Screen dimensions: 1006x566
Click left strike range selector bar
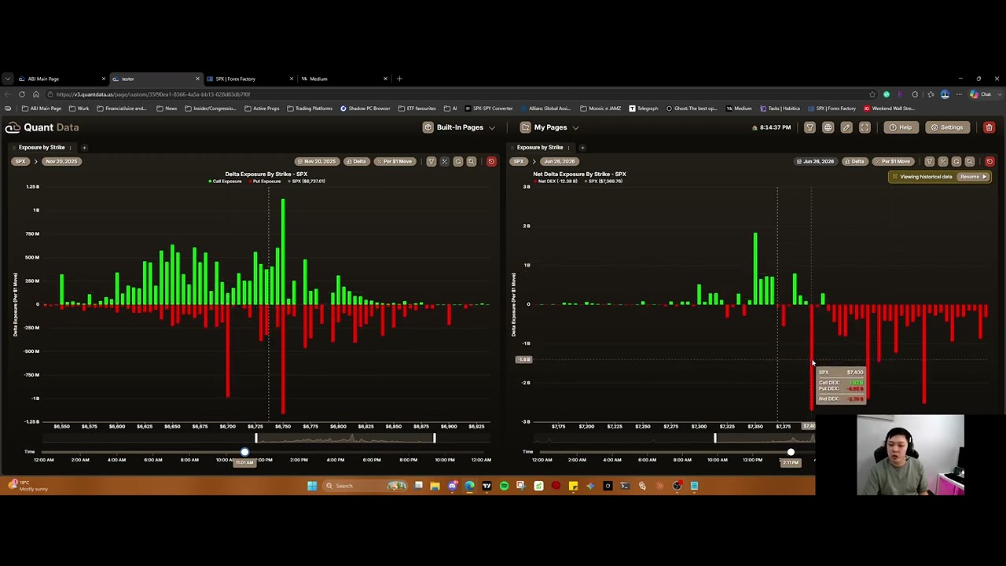[x=345, y=438]
